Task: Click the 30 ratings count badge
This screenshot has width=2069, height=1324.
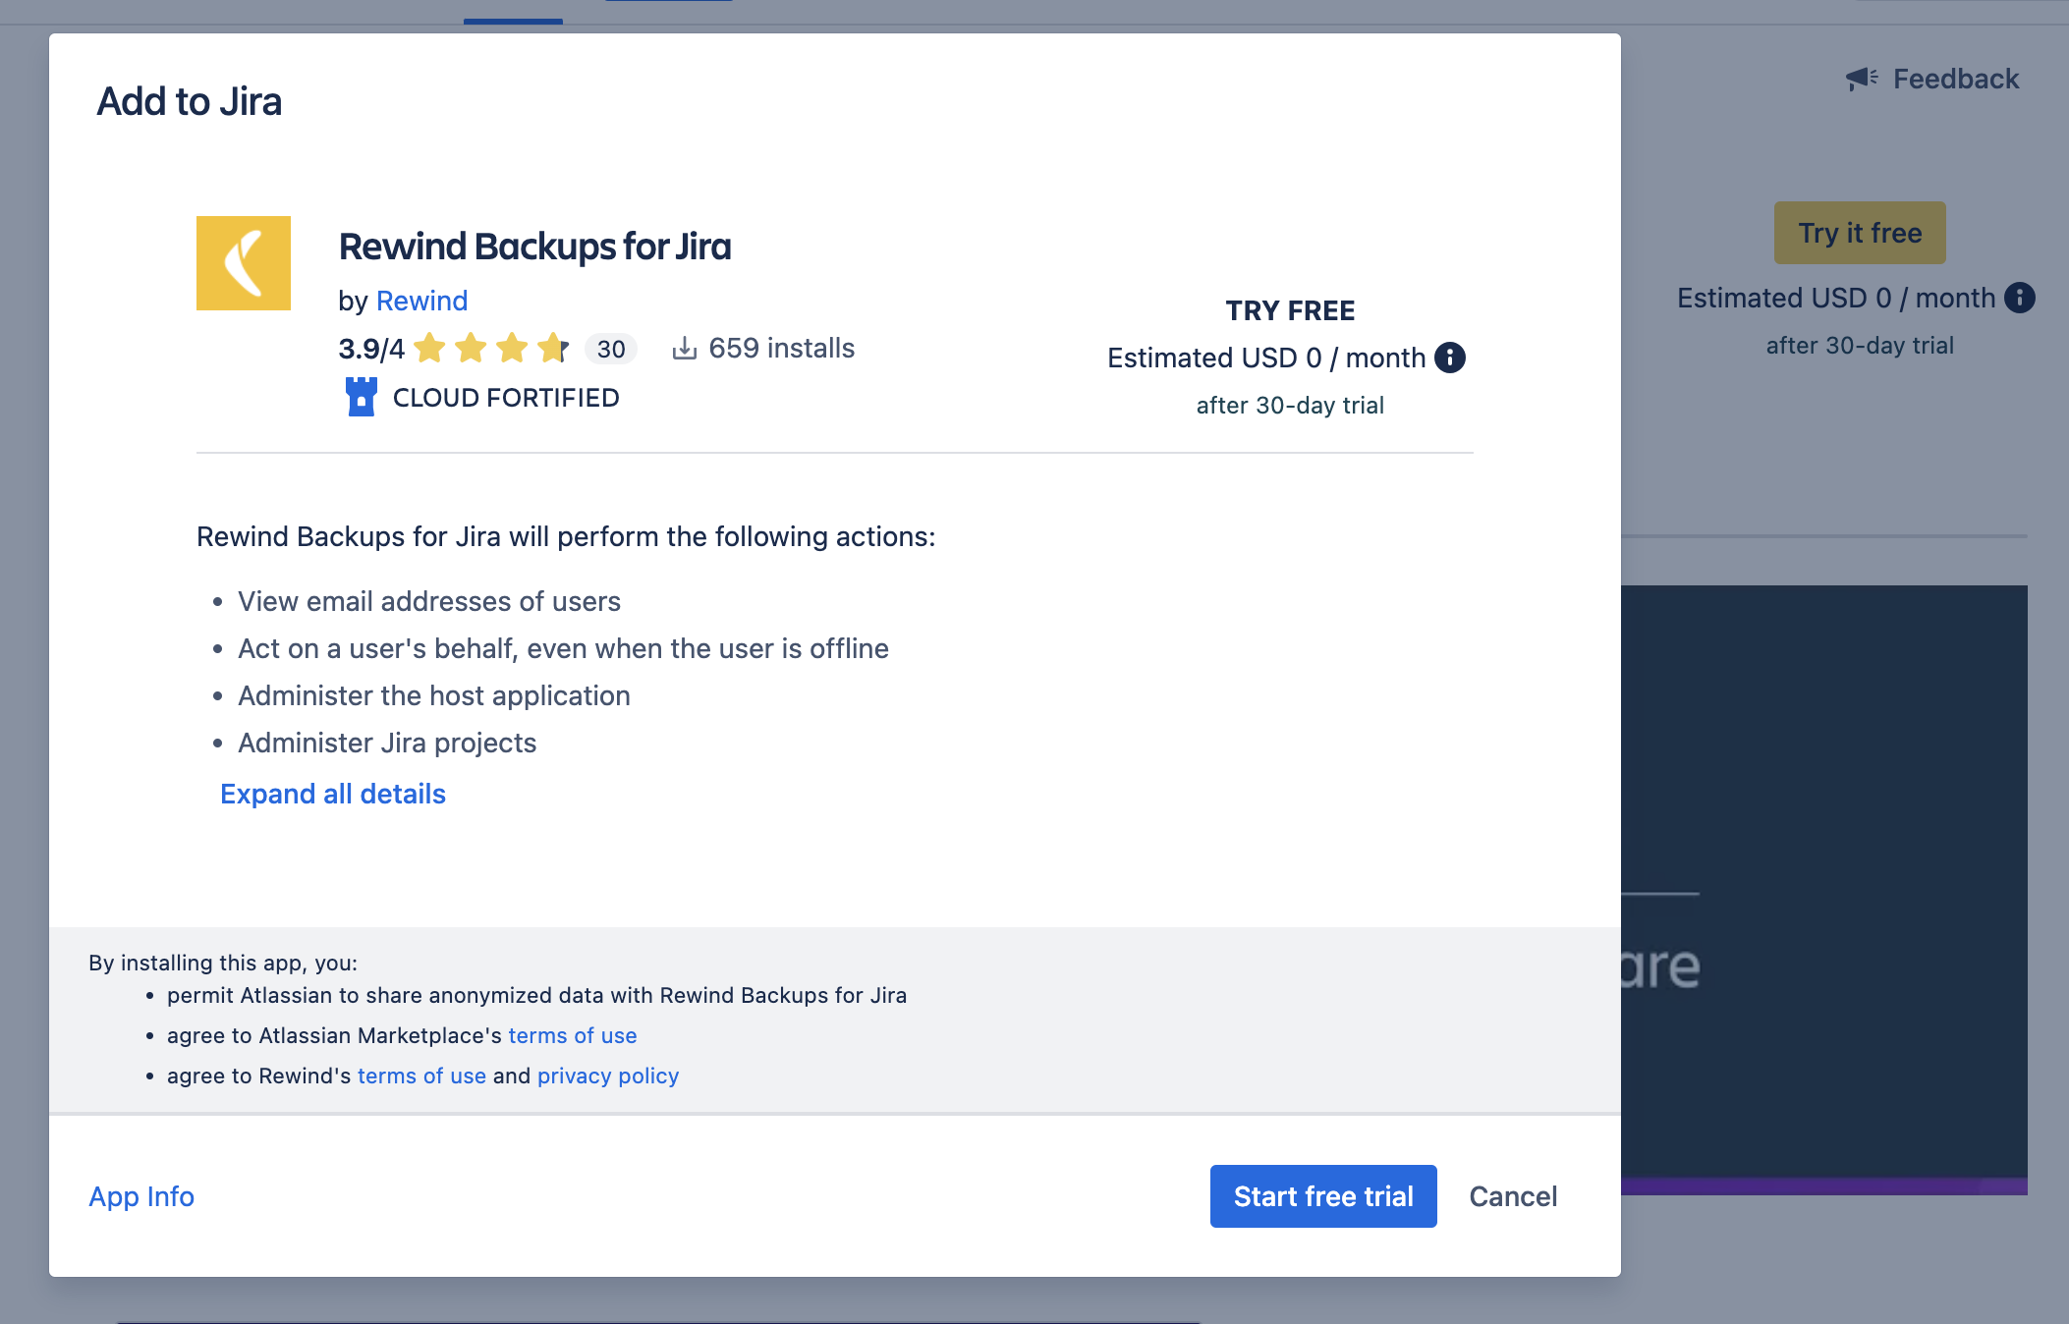Action: (610, 349)
